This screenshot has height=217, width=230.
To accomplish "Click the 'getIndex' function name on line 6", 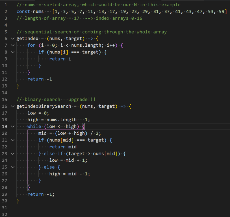I will (27, 39).
